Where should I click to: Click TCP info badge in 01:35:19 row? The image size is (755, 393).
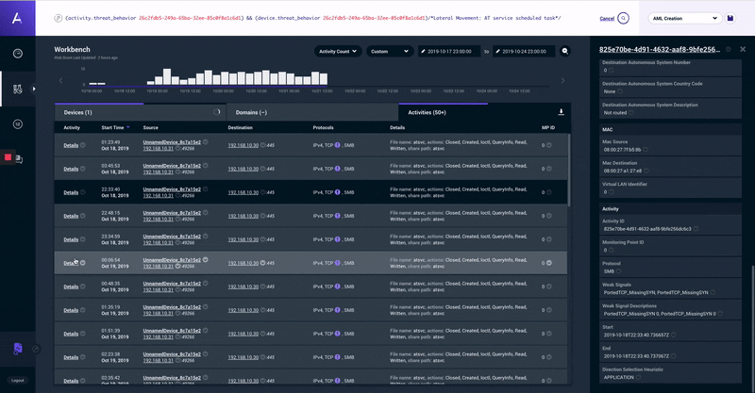tap(338, 310)
